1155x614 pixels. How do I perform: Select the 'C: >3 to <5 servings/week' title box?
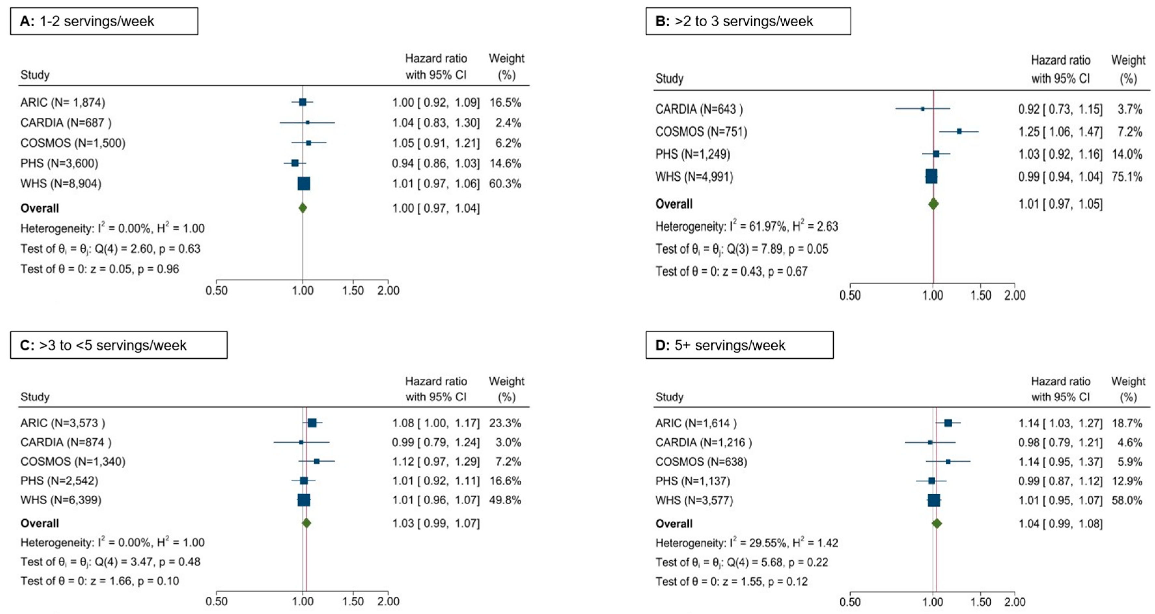(119, 345)
